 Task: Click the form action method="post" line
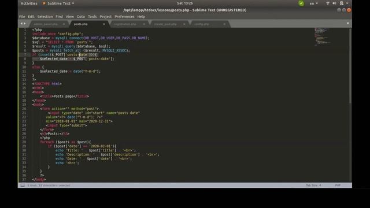[69, 109]
